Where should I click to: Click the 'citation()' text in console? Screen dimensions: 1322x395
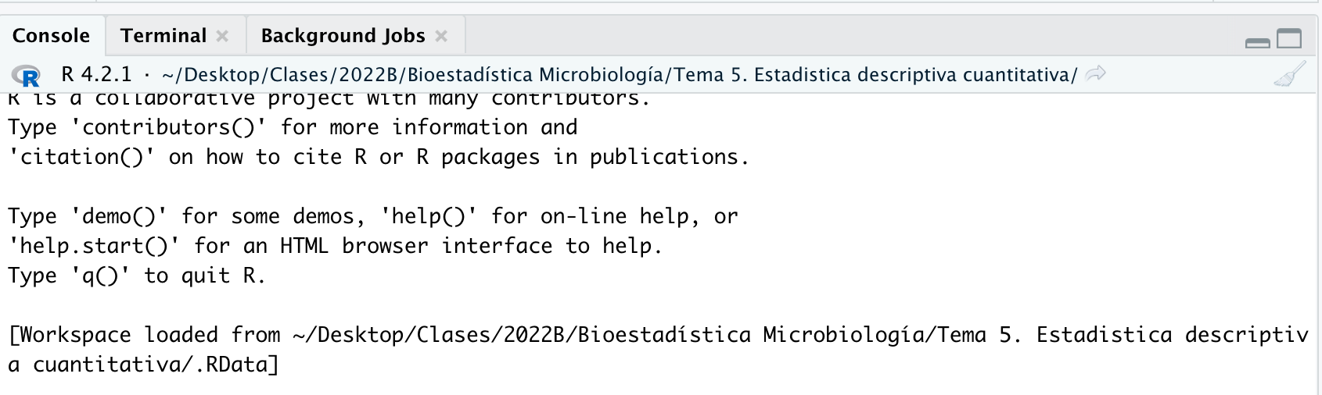click(81, 157)
